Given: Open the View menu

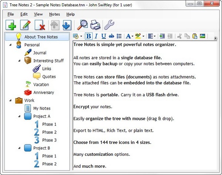Looking at the screenshot, I should coord(38,14).
